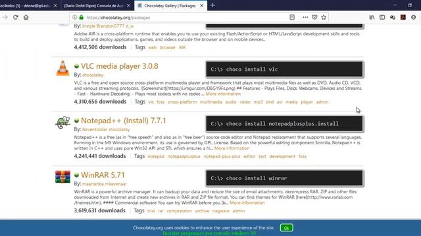421x236 pixels.
Task: Open page actions three-dots menu
Action: [305, 18]
